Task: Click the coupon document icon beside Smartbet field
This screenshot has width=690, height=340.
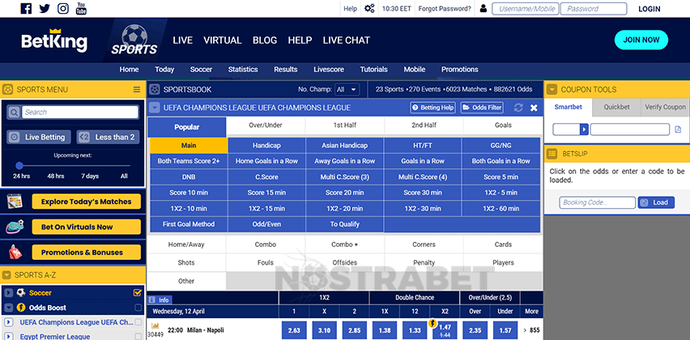Action: pyautogui.click(x=678, y=130)
